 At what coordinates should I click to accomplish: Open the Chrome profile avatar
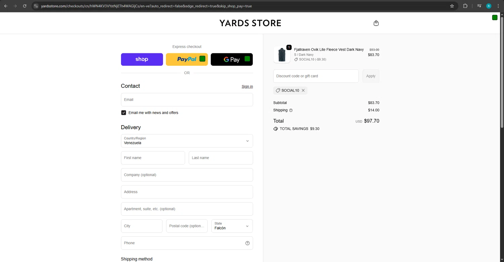coord(489,6)
